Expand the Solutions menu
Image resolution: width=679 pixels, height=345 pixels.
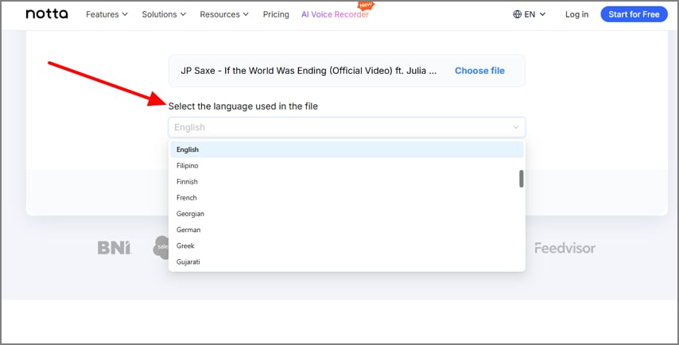[164, 14]
